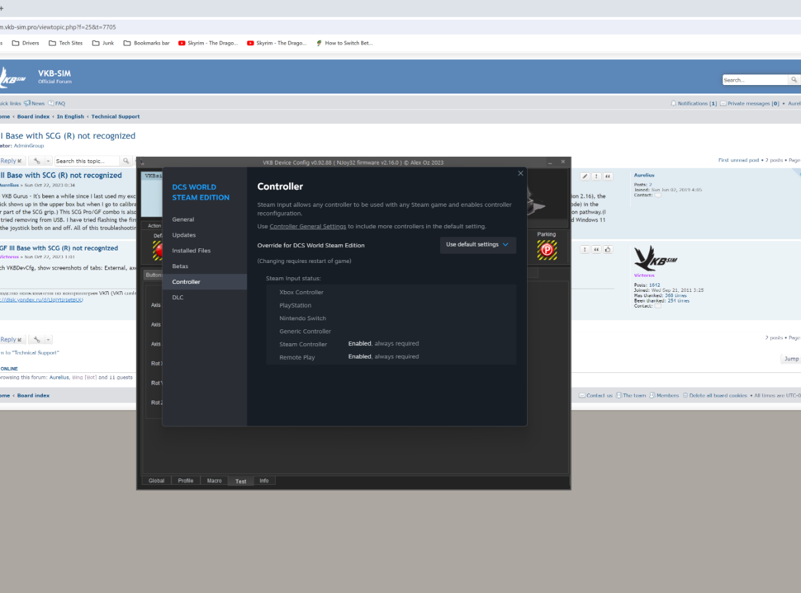Click the forum search magnifier icon
The image size is (801, 593).
[x=794, y=80]
